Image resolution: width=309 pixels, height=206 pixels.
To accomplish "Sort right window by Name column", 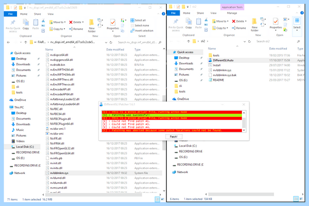I will click(212, 48).
